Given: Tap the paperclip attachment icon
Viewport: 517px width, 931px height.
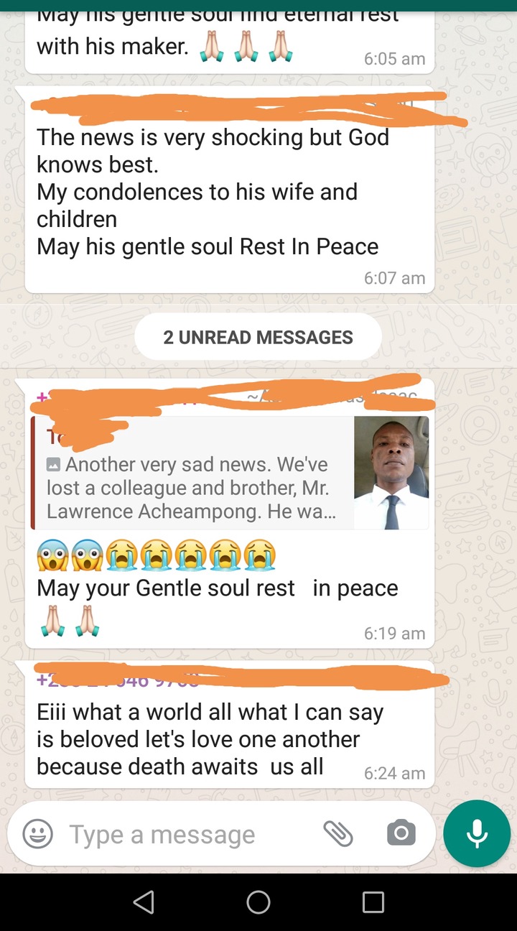Looking at the screenshot, I should coord(338,833).
